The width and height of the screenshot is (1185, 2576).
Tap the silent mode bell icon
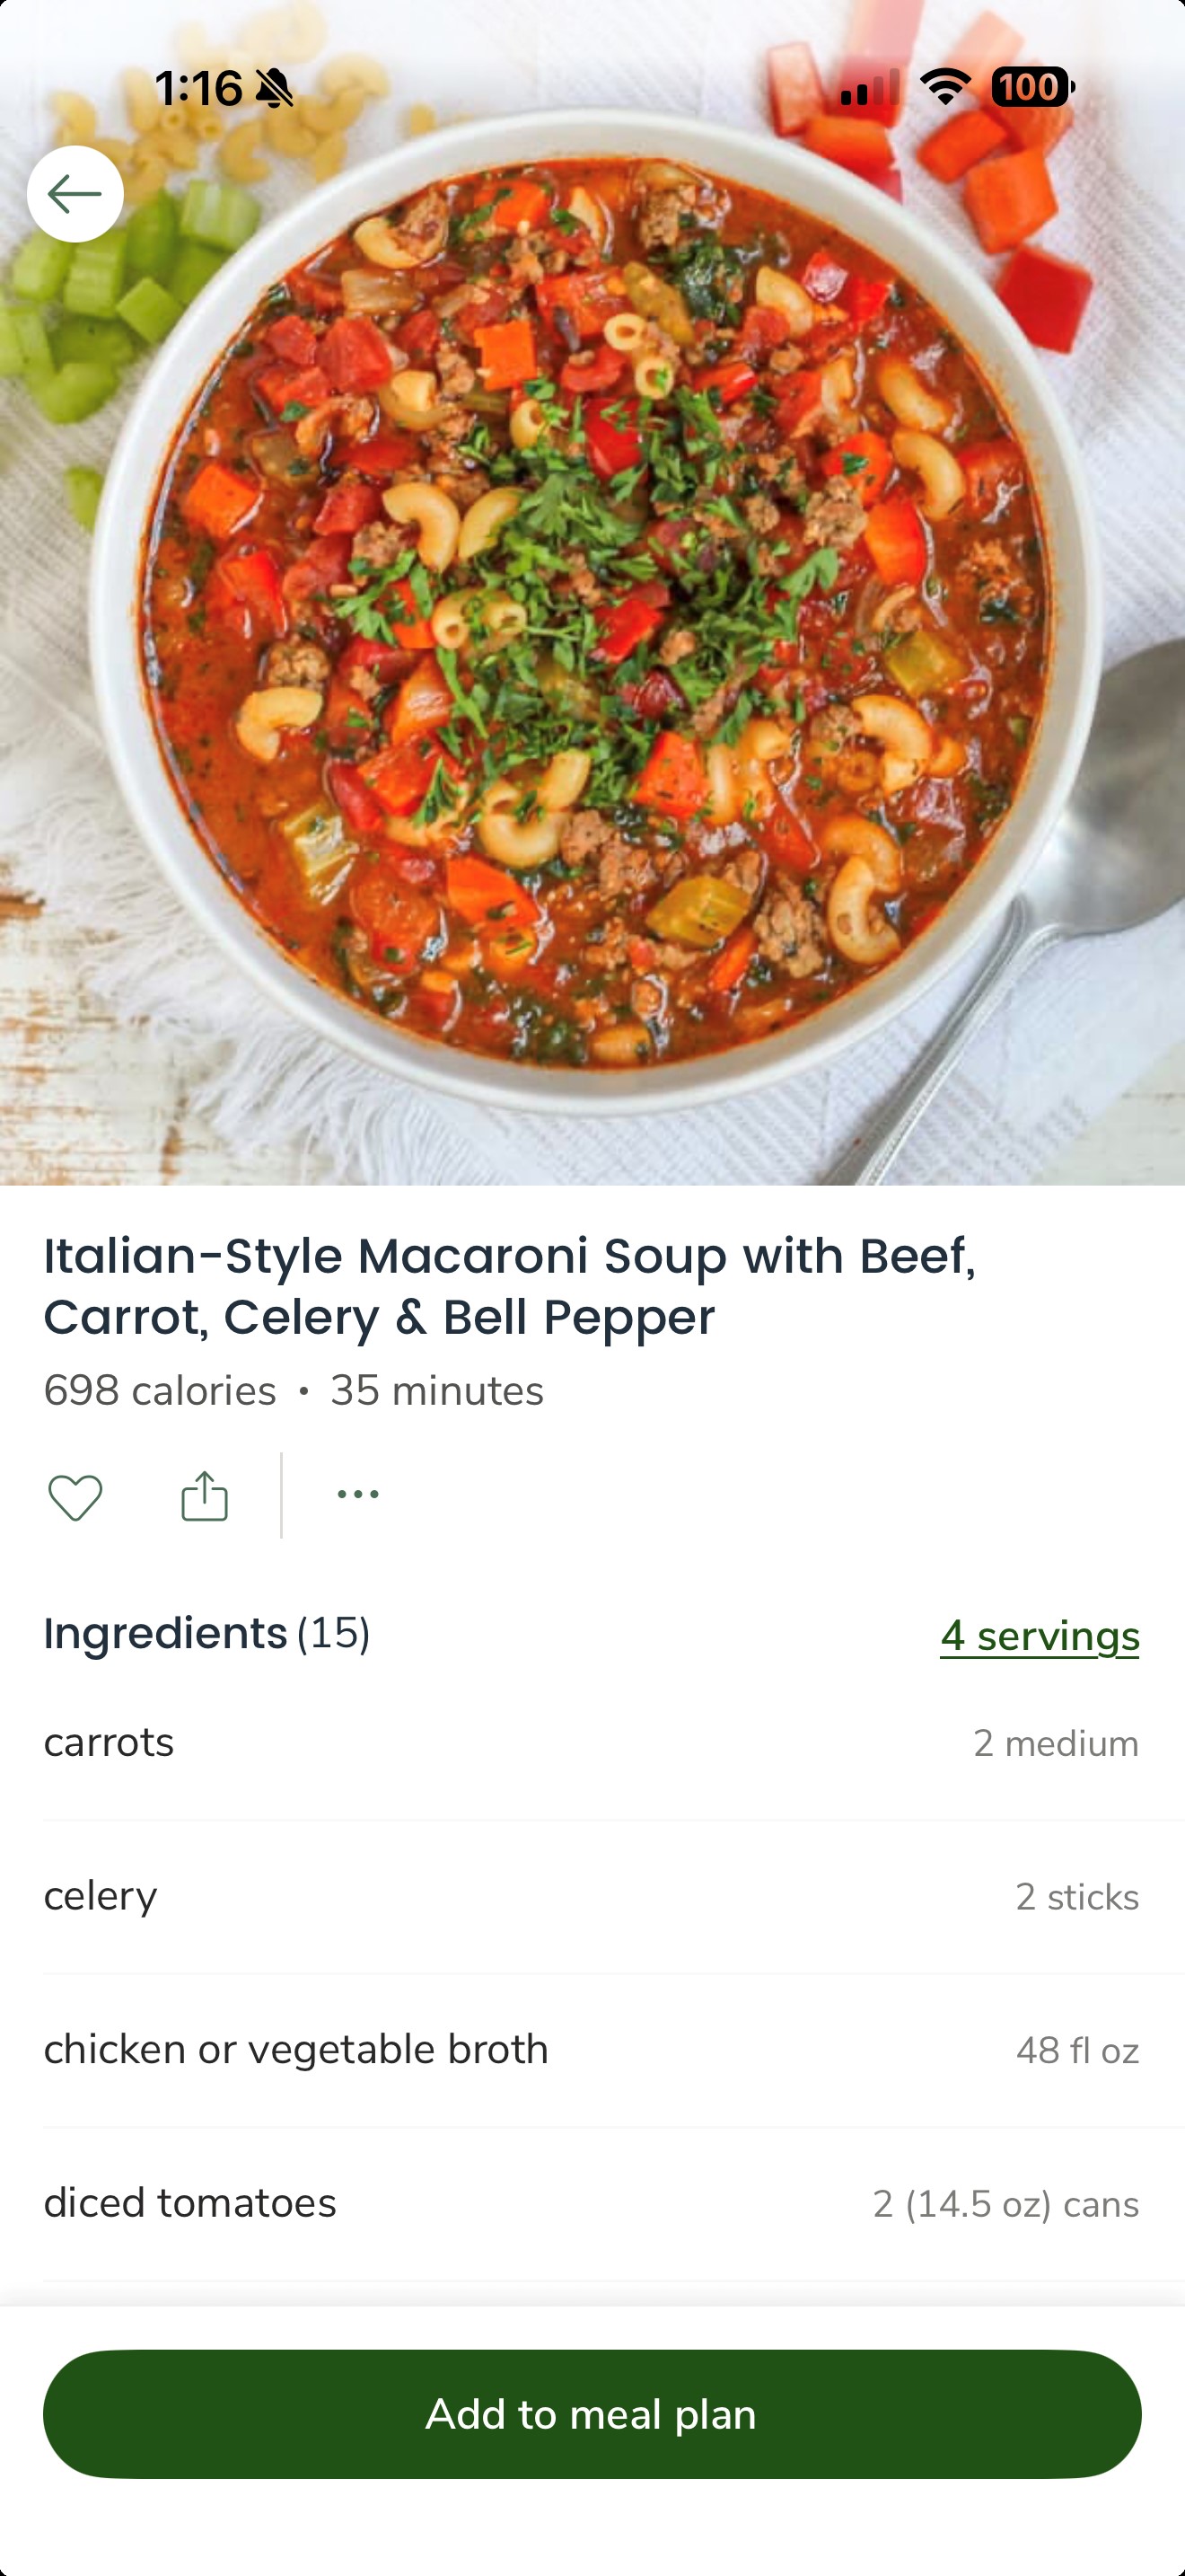coord(275,90)
